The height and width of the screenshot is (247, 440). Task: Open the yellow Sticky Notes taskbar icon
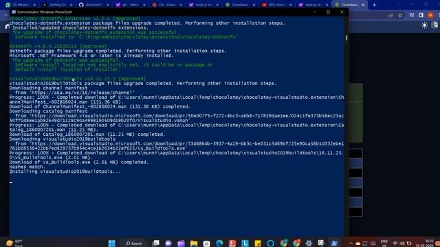pos(258,243)
